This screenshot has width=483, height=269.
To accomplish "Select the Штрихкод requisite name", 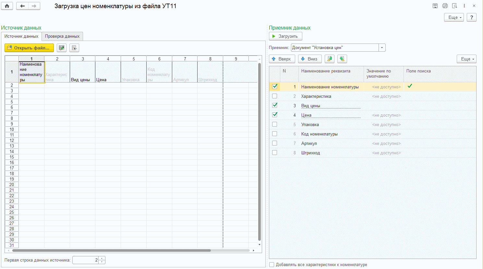I will click(310, 153).
